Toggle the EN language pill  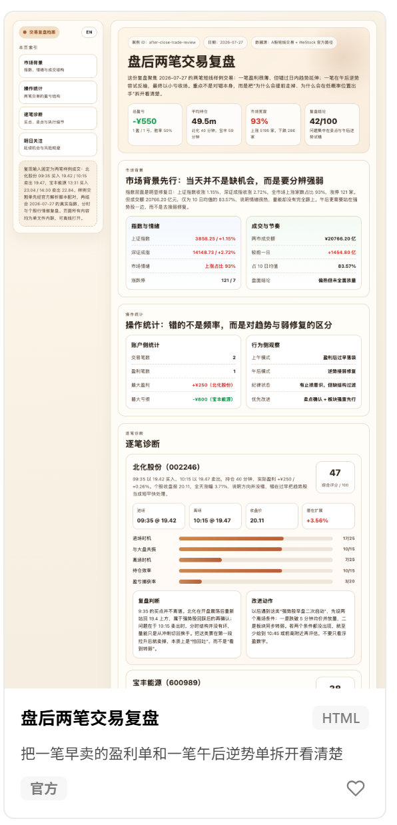coord(89,32)
